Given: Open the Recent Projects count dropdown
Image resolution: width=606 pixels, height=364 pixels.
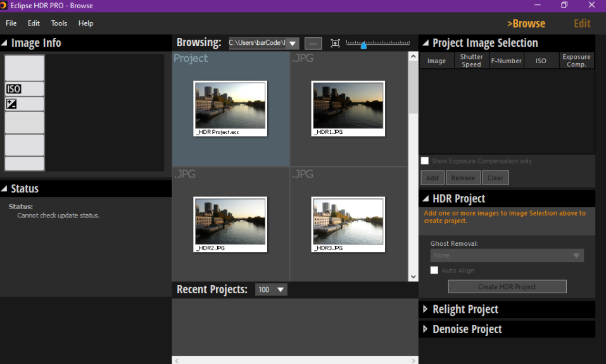Looking at the screenshot, I should tap(281, 289).
